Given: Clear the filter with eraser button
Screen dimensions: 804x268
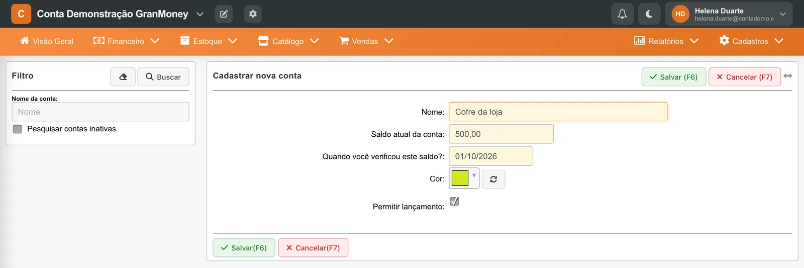Looking at the screenshot, I should tap(123, 77).
